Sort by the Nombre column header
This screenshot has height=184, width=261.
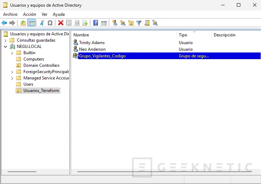tap(124, 35)
